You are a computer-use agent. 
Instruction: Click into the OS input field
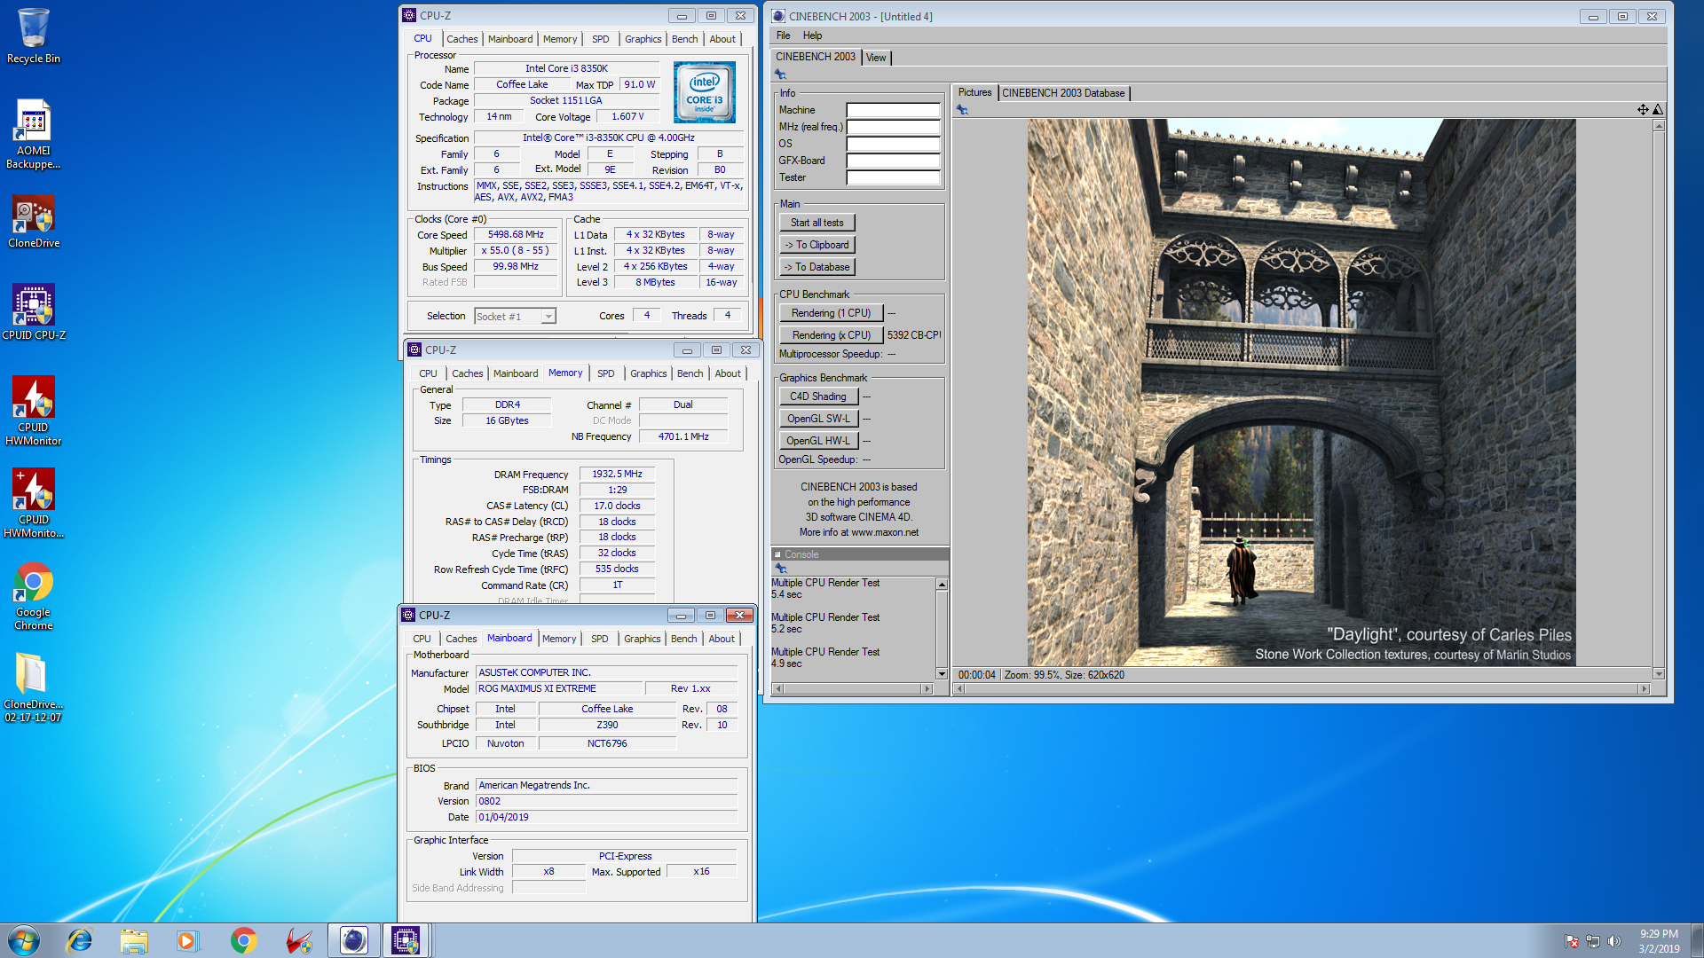tap(893, 144)
